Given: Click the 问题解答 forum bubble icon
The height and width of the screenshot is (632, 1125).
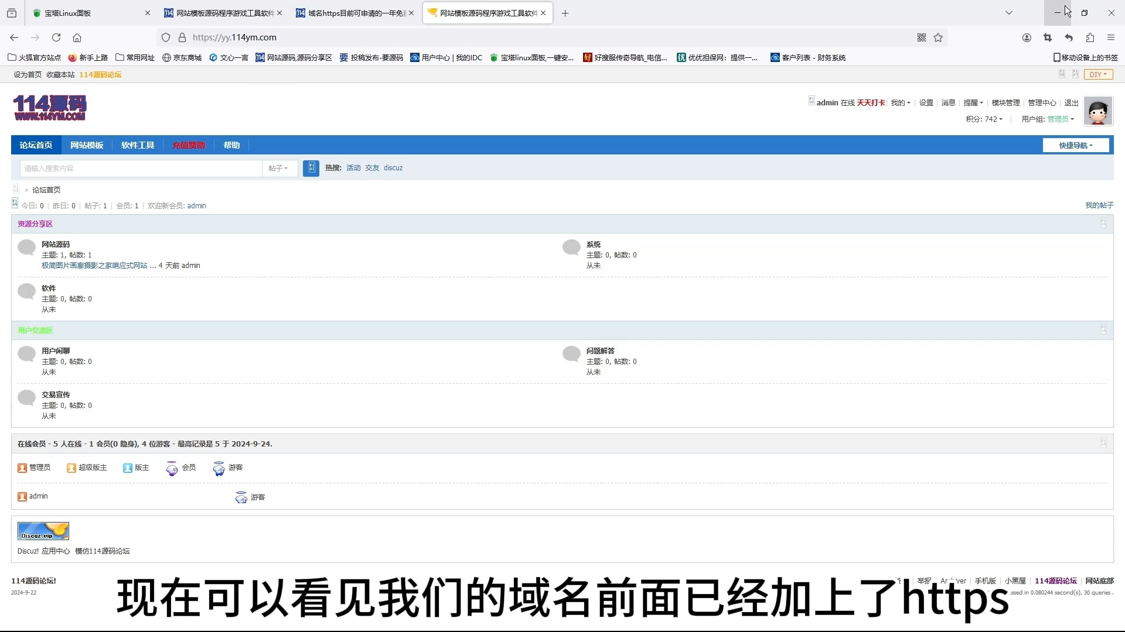Looking at the screenshot, I should 571,354.
